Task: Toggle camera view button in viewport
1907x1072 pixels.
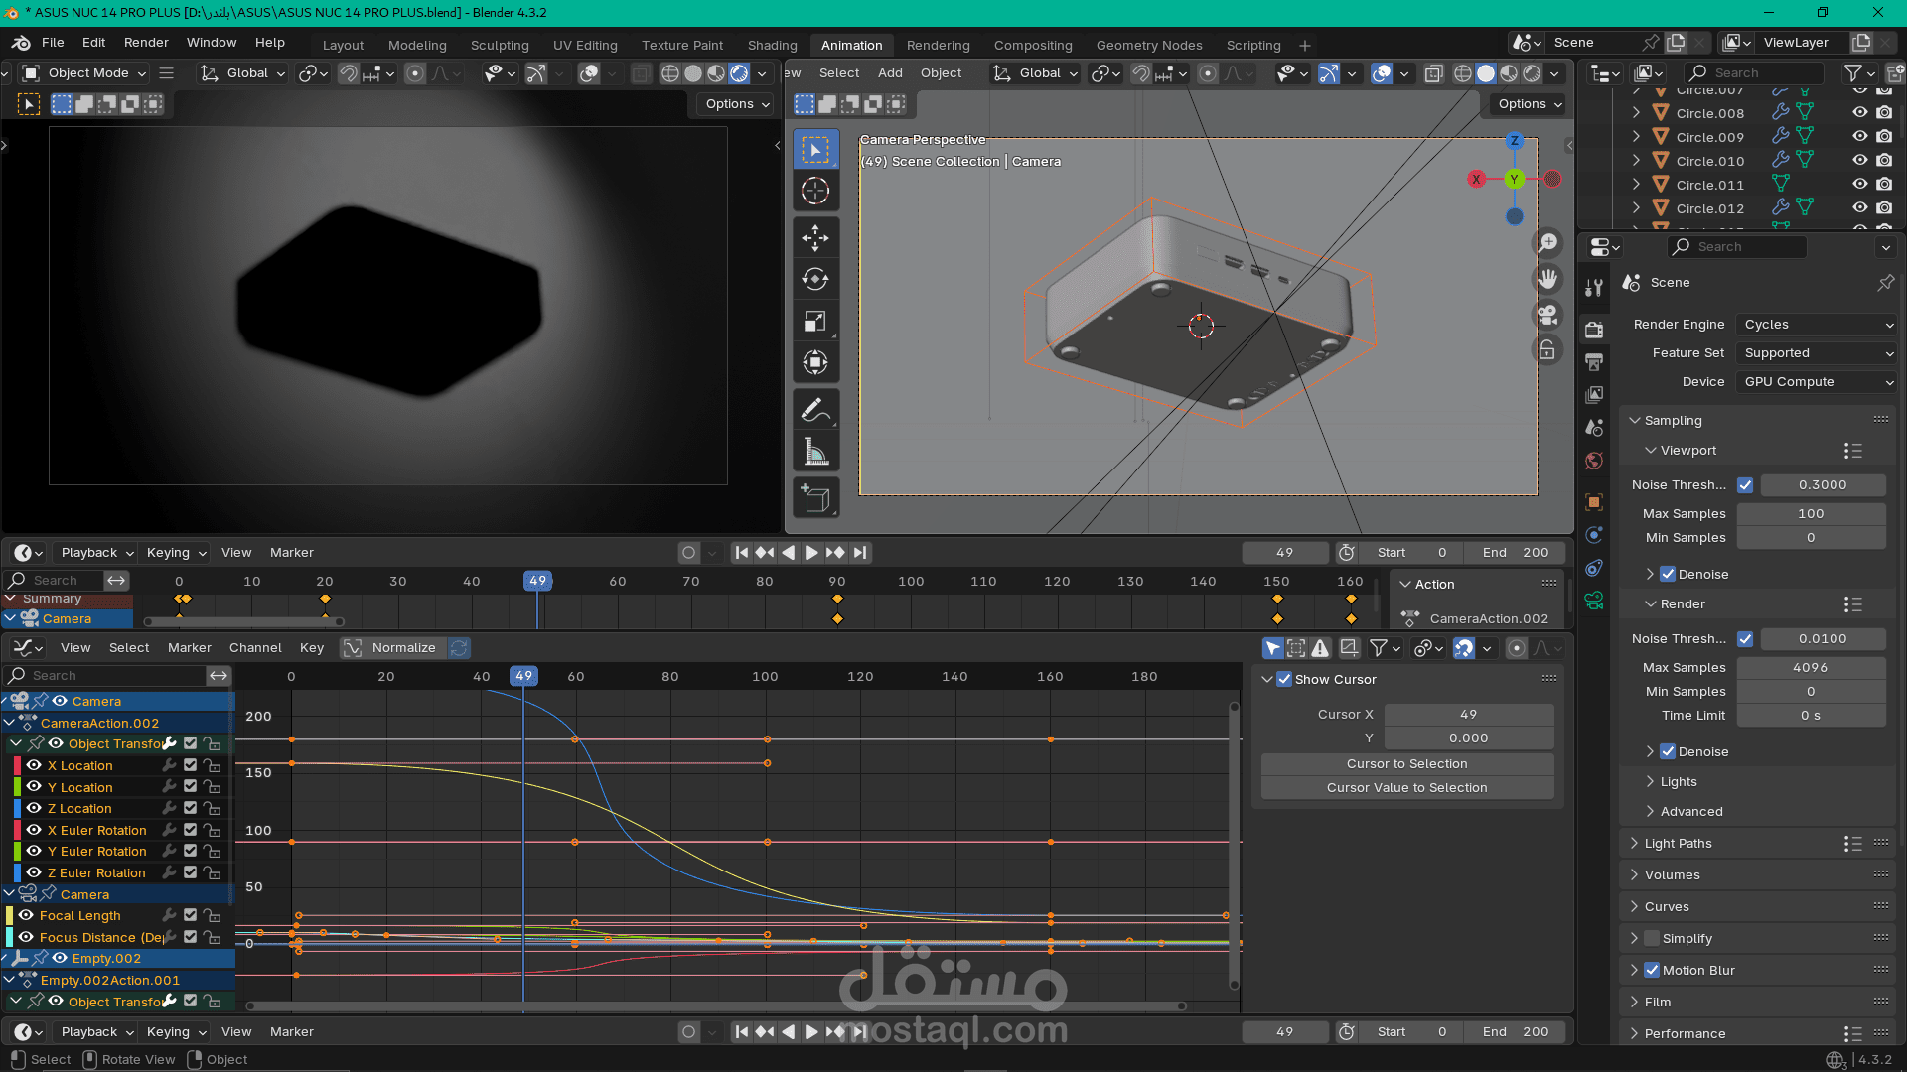Action: tap(1547, 316)
